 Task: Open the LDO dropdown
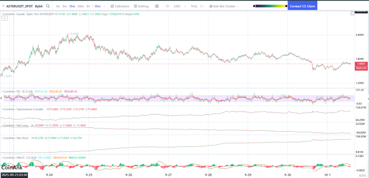pyautogui.click(x=178, y=6)
